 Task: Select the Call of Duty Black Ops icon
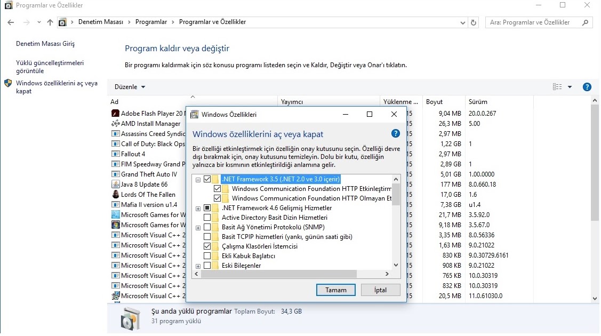tap(115, 143)
